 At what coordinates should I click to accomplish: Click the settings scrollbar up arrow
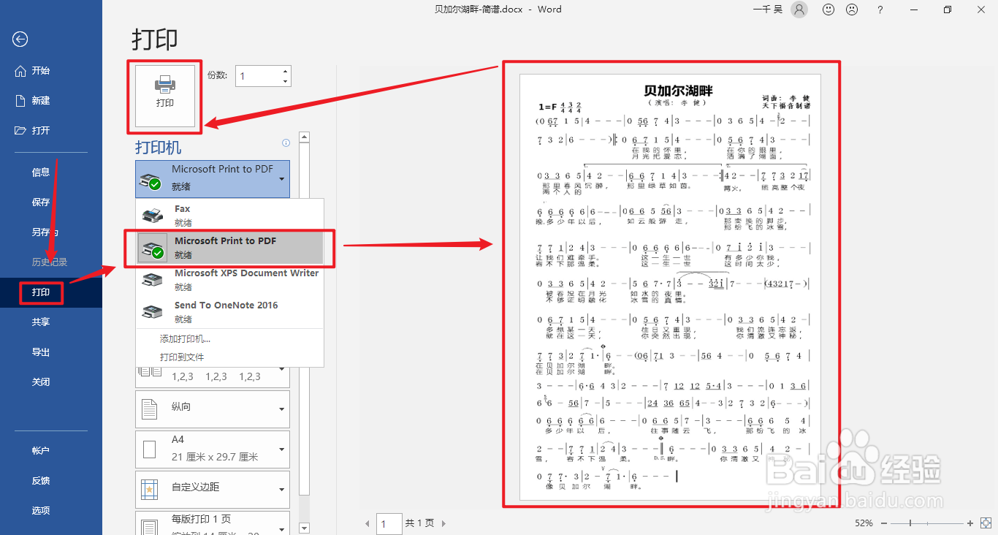[305, 137]
